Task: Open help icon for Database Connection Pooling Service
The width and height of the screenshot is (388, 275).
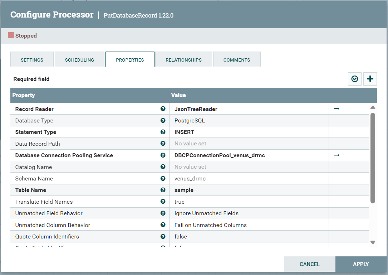Action: (163, 155)
